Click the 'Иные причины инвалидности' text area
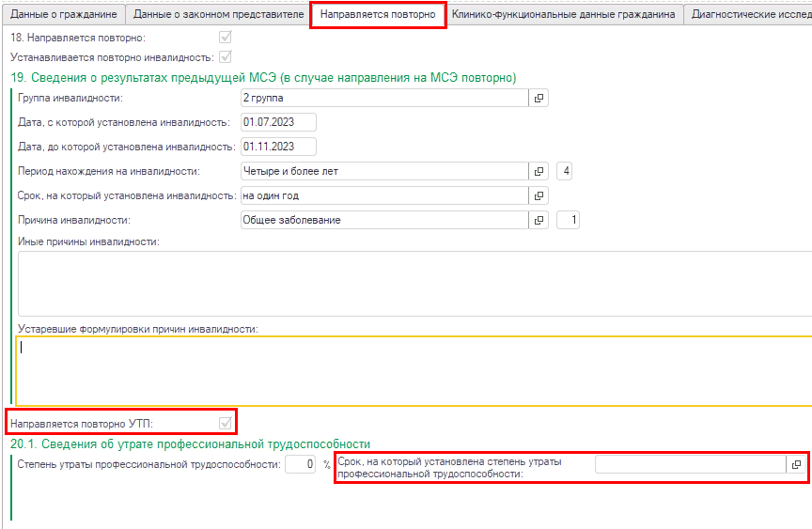 point(414,284)
